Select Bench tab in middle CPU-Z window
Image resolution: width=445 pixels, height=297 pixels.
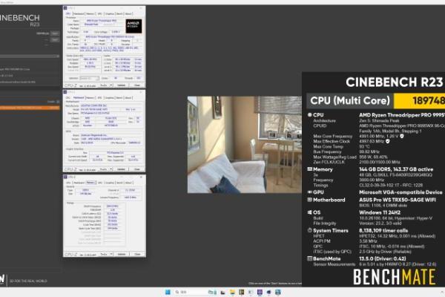[119, 98]
